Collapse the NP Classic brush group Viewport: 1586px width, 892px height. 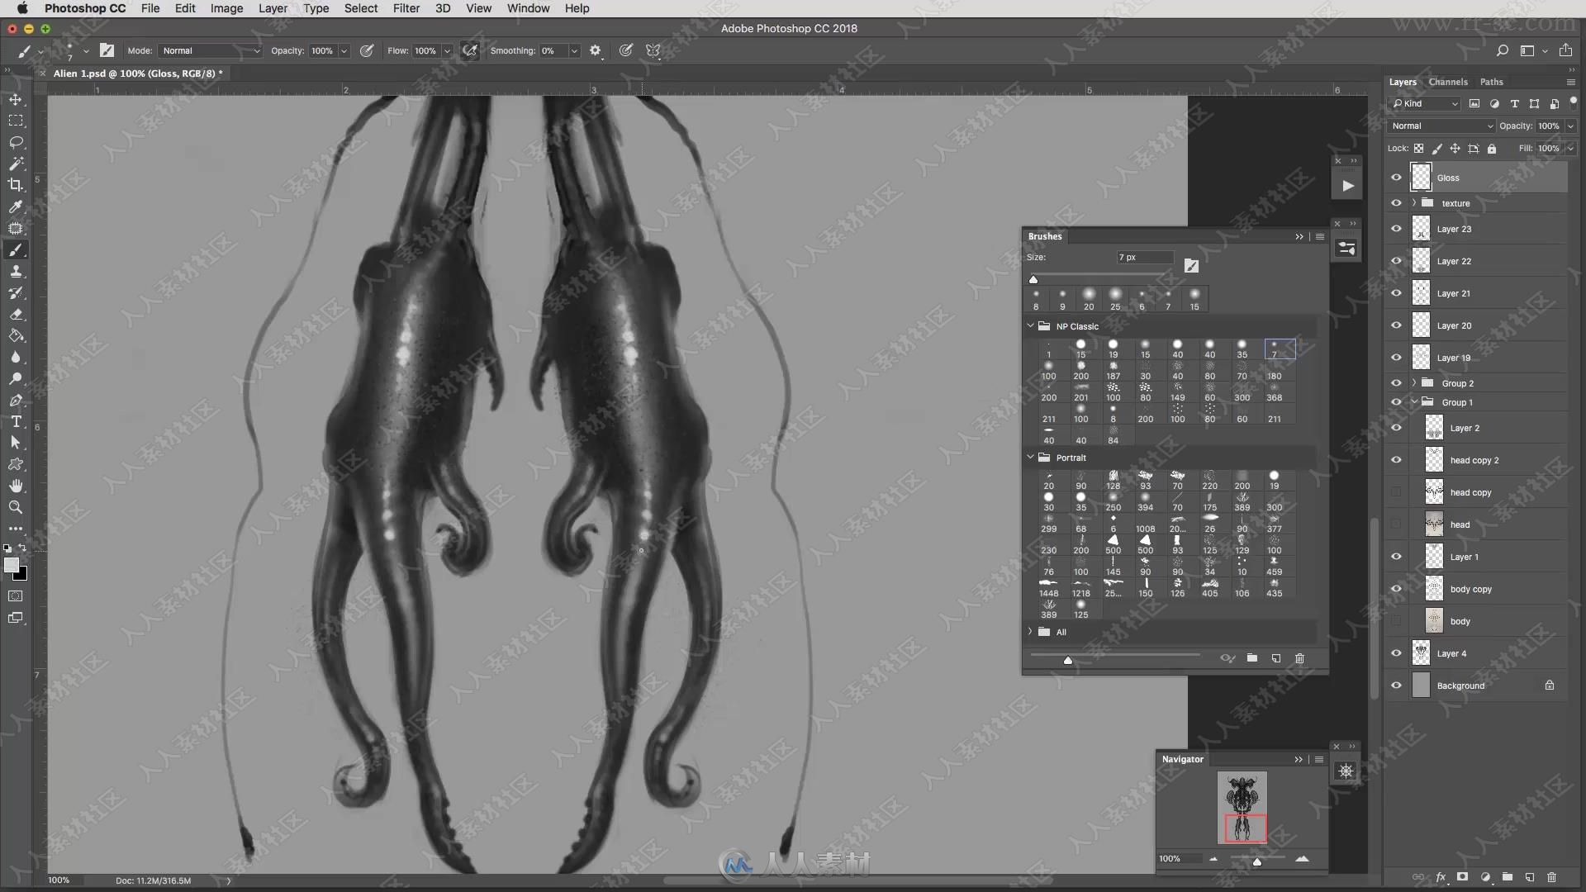point(1030,326)
